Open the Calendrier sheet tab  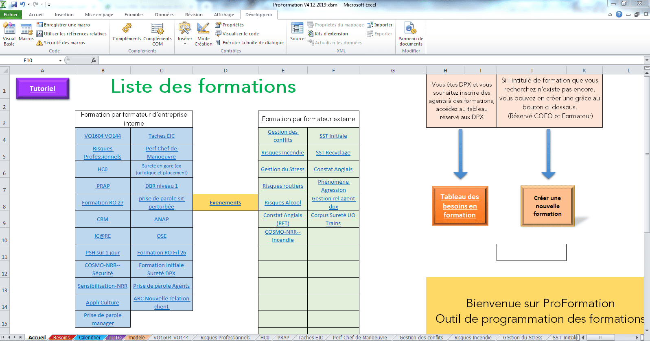tap(90, 337)
